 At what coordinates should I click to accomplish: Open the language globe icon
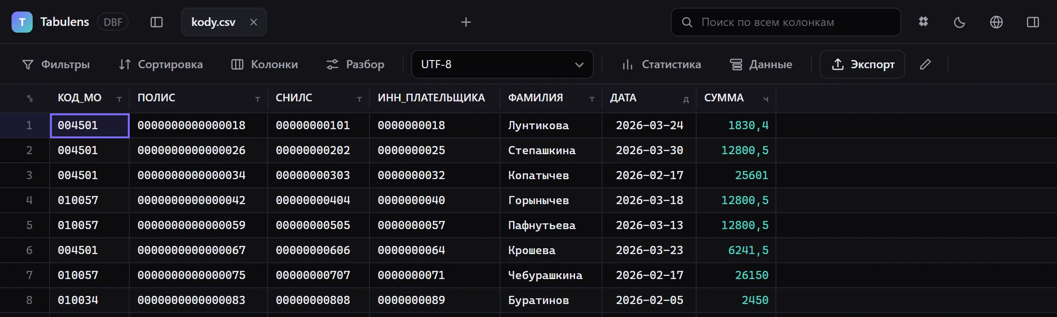click(996, 22)
